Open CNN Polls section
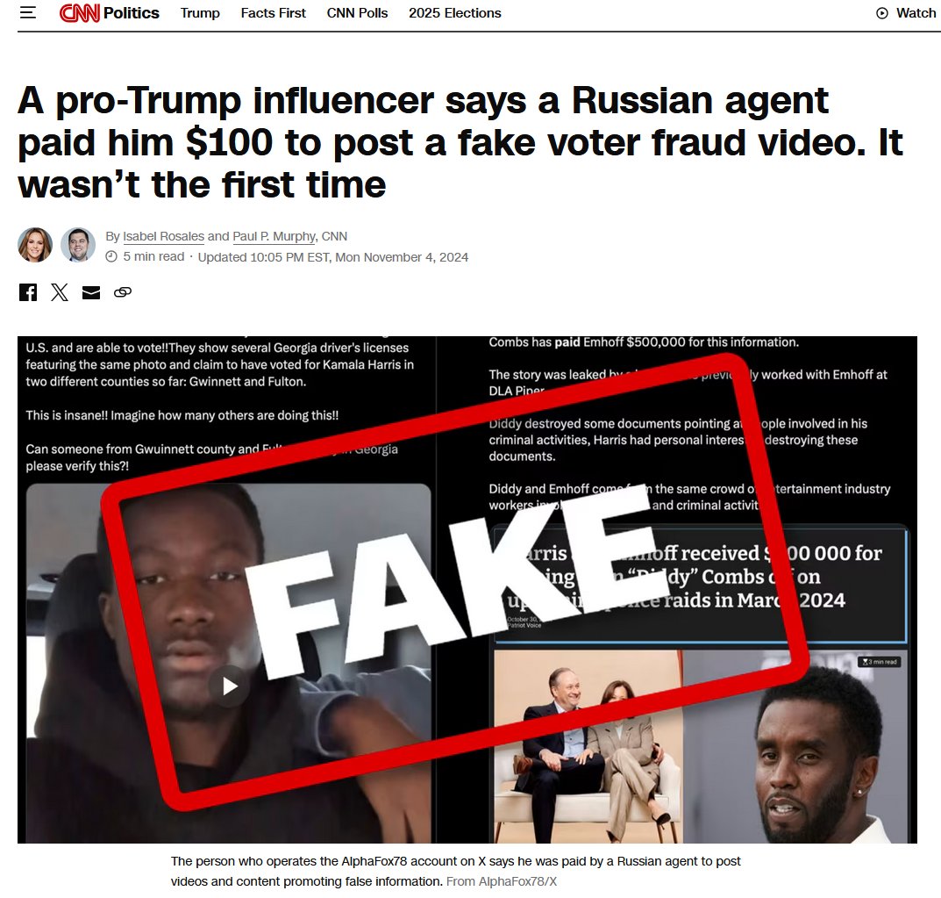 coord(357,12)
